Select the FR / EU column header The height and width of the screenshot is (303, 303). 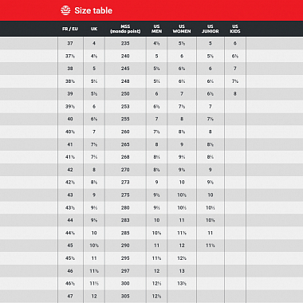pos(70,29)
